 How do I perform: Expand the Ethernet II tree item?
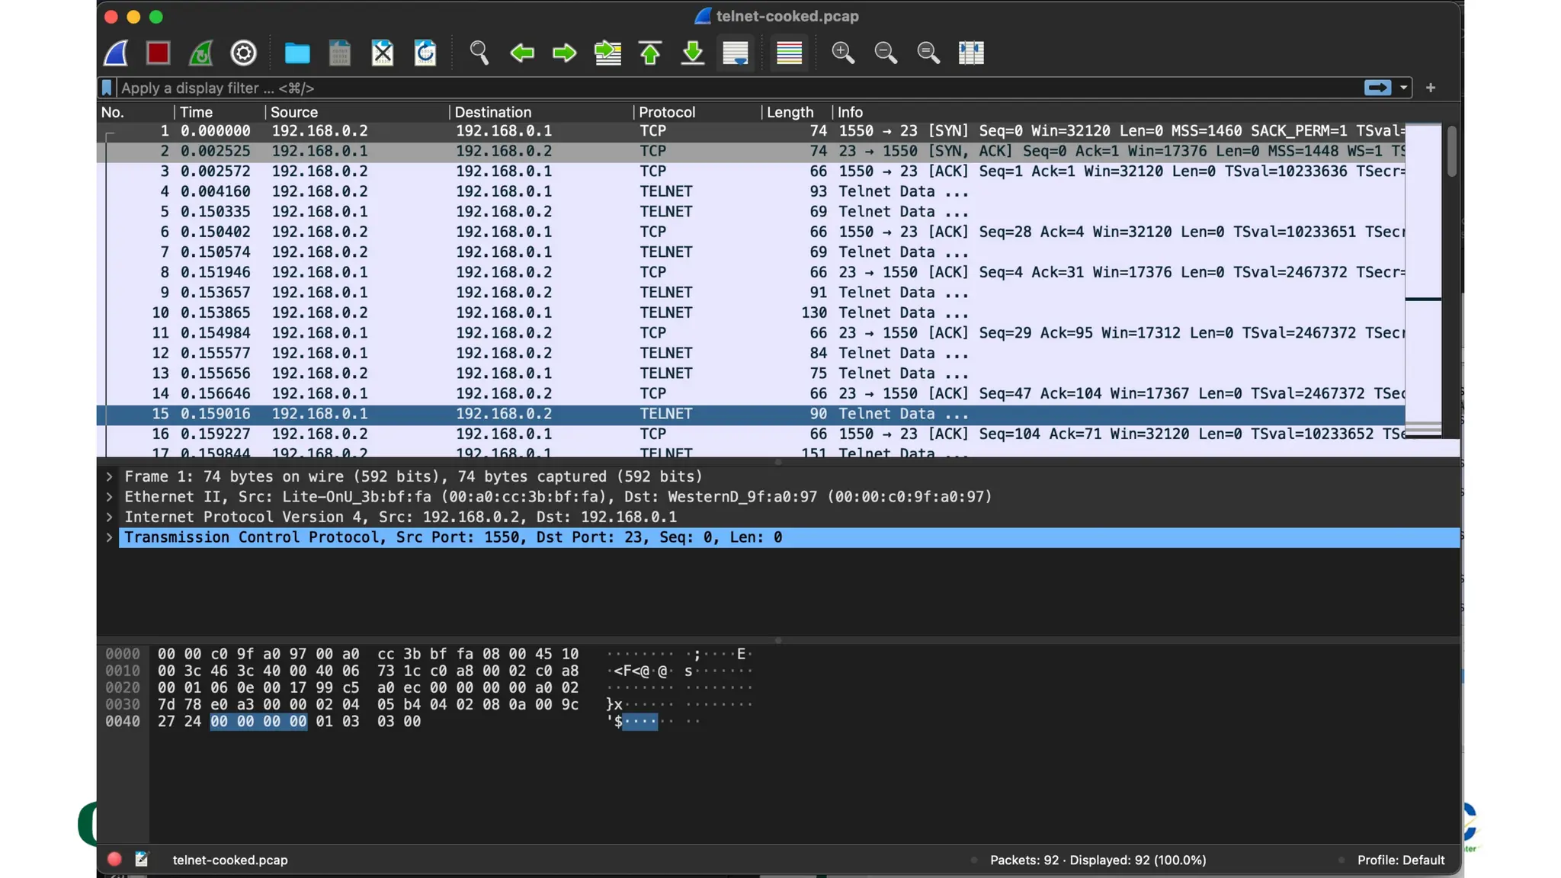[x=110, y=497]
